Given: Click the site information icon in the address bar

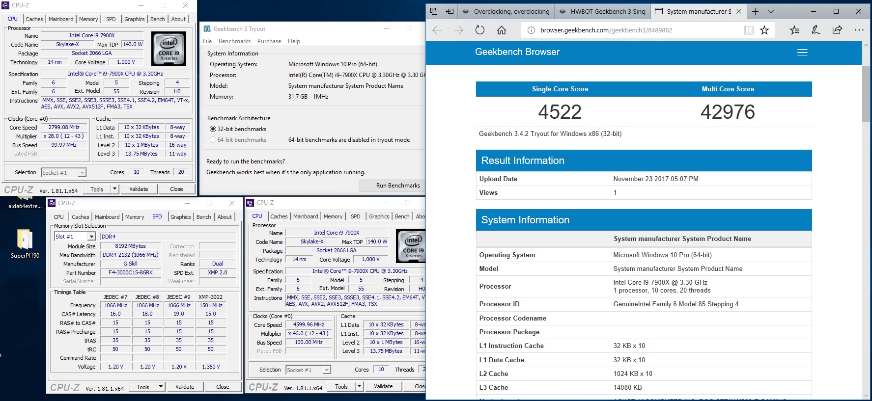Looking at the screenshot, I should click(531, 30).
